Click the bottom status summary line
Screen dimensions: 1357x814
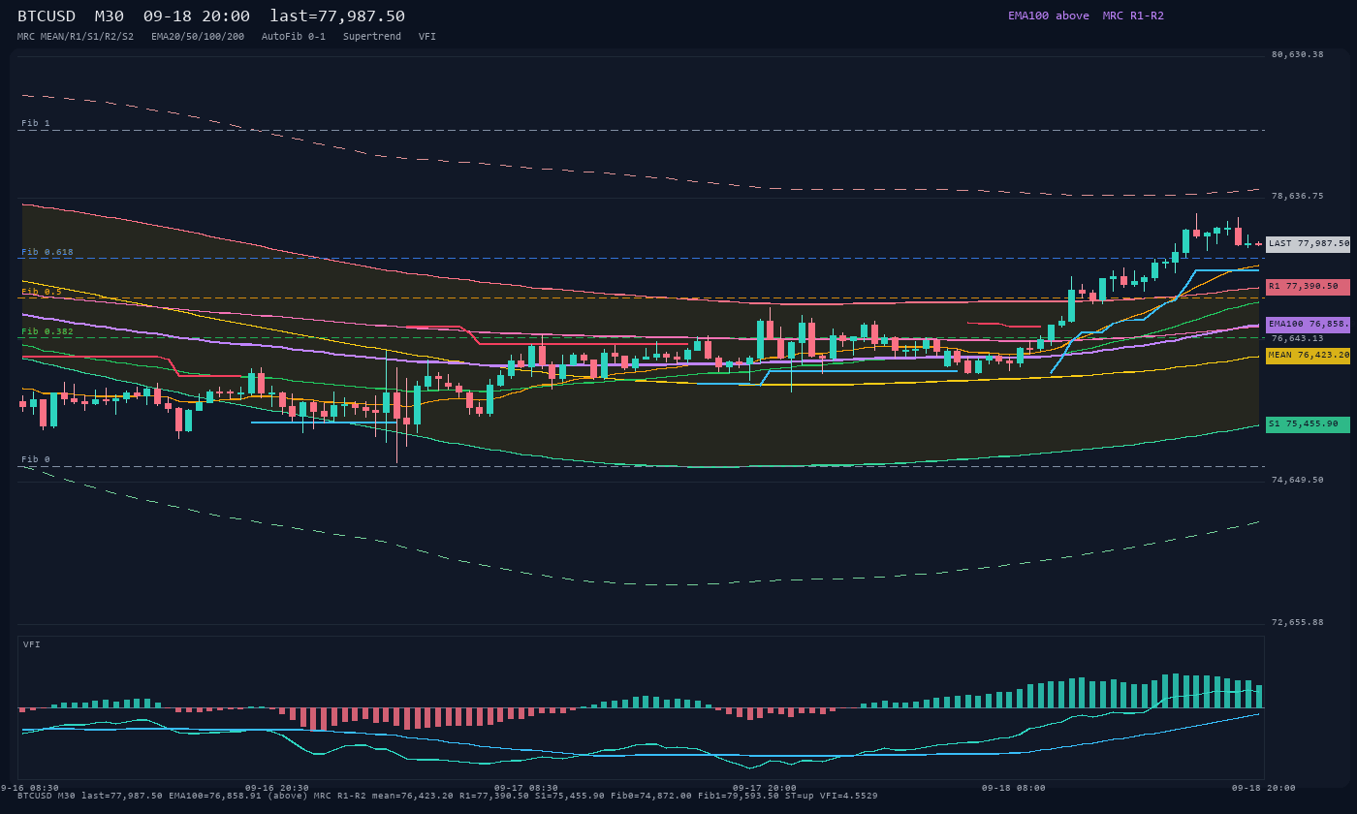pos(448,796)
